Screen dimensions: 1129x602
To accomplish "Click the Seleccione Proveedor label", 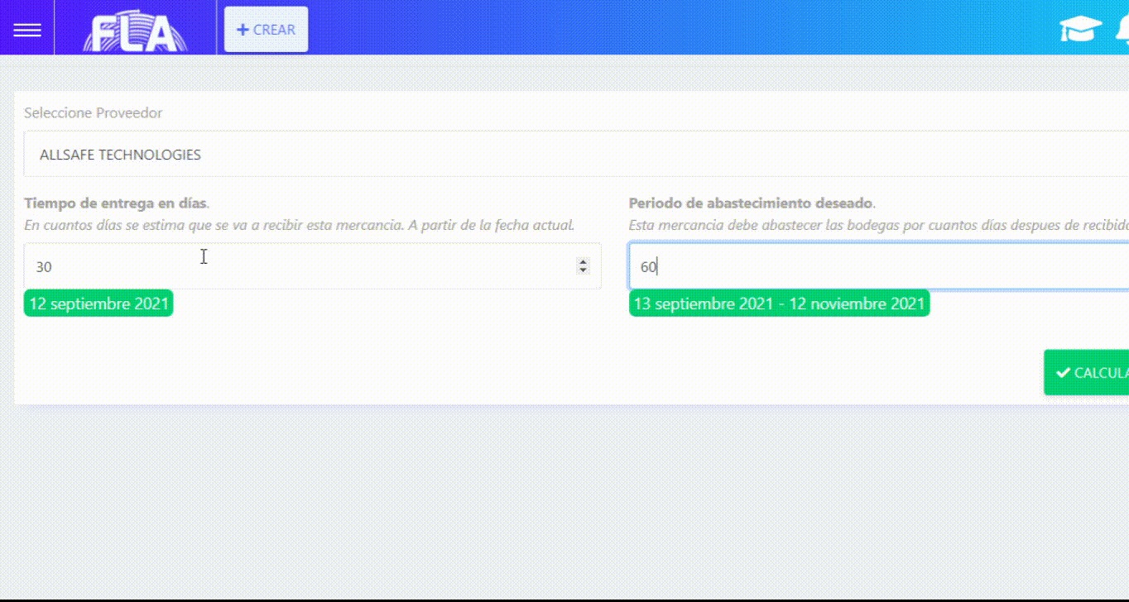I will click(x=93, y=113).
